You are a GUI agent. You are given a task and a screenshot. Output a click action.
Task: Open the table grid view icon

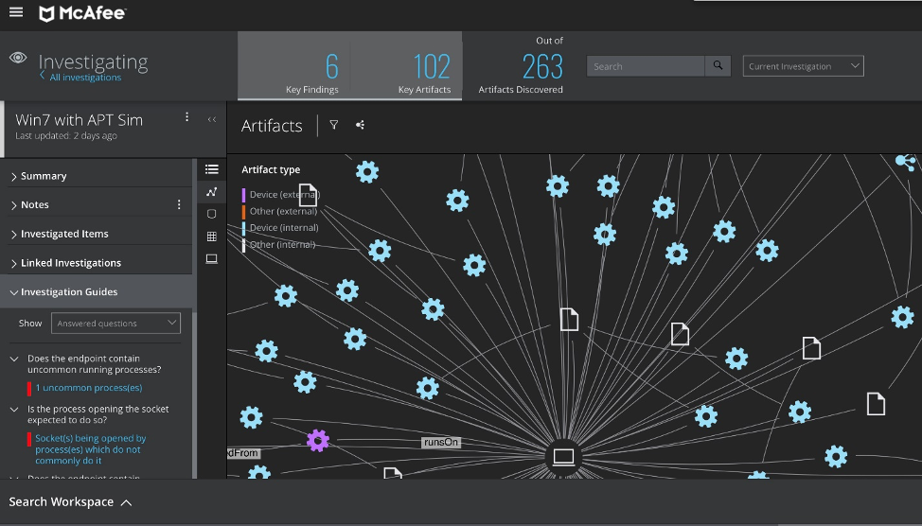211,237
